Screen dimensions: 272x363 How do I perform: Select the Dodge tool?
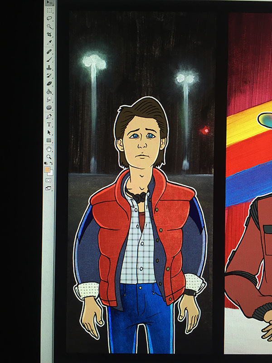[49, 100]
